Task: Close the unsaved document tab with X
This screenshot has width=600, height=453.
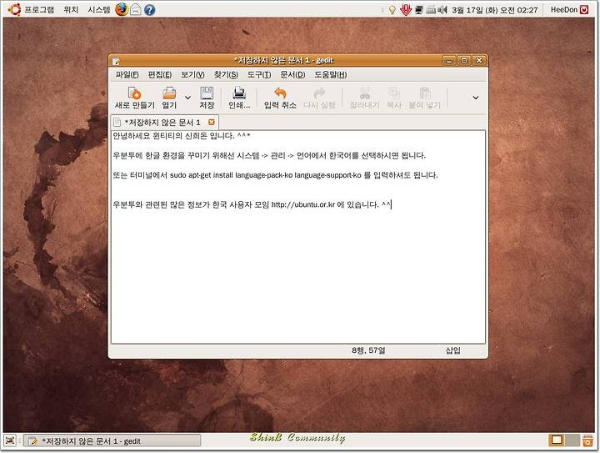Action: (211, 122)
